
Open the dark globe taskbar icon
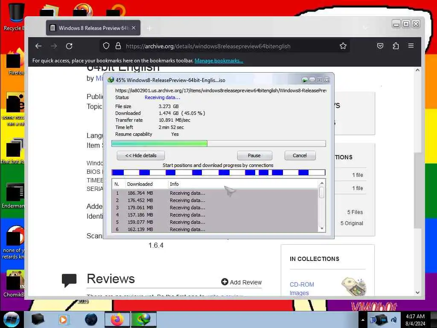point(91,319)
